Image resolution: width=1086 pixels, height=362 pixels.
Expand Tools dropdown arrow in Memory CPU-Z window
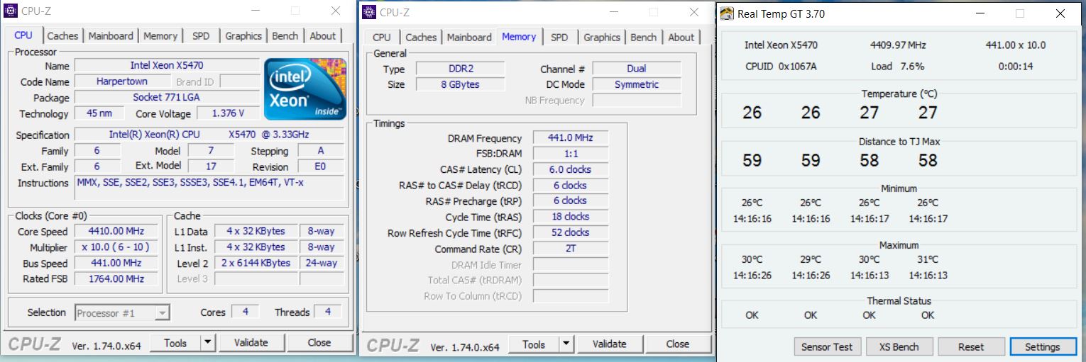(566, 344)
